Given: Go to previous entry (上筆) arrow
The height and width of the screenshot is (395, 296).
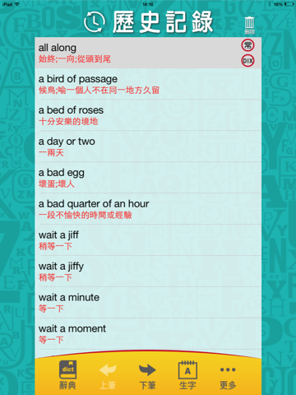Looking at the screenshot, I should (108, 376).
